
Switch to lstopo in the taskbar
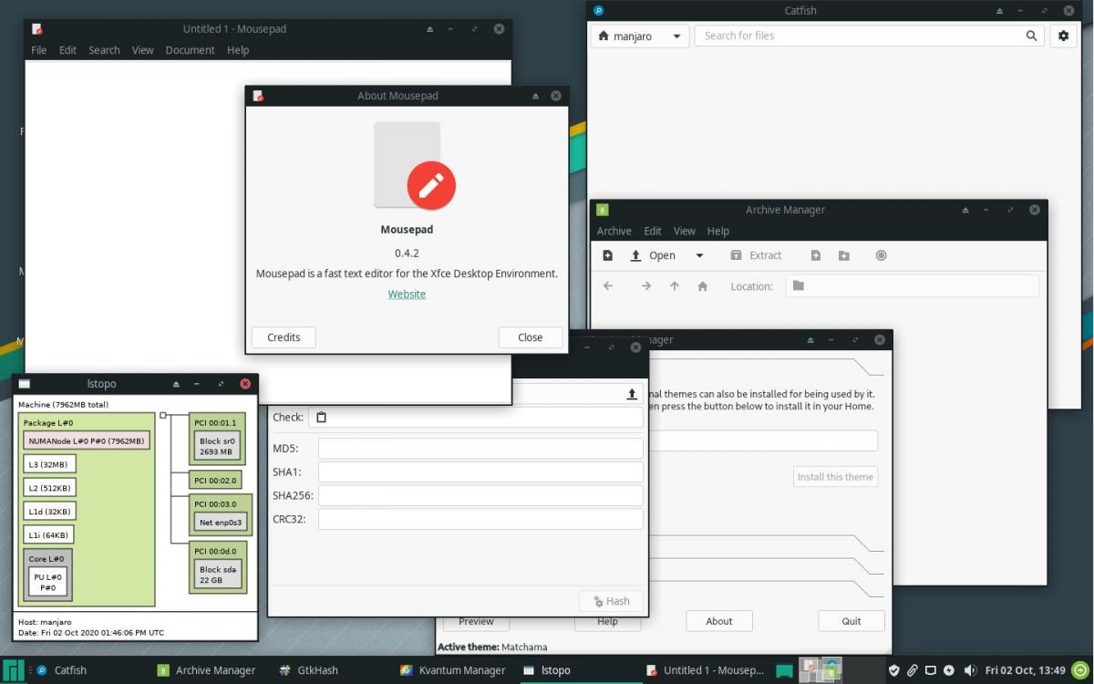547,670
